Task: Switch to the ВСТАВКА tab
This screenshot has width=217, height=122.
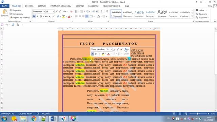Action: pos(29,6)
